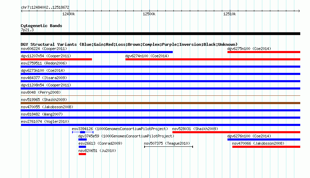Image resolution: width=310 pixels, height=178 pixels.
Task: Open the esv26613 (Conrad2009) label
Action: pyautogui.click(x=100, y=143)
